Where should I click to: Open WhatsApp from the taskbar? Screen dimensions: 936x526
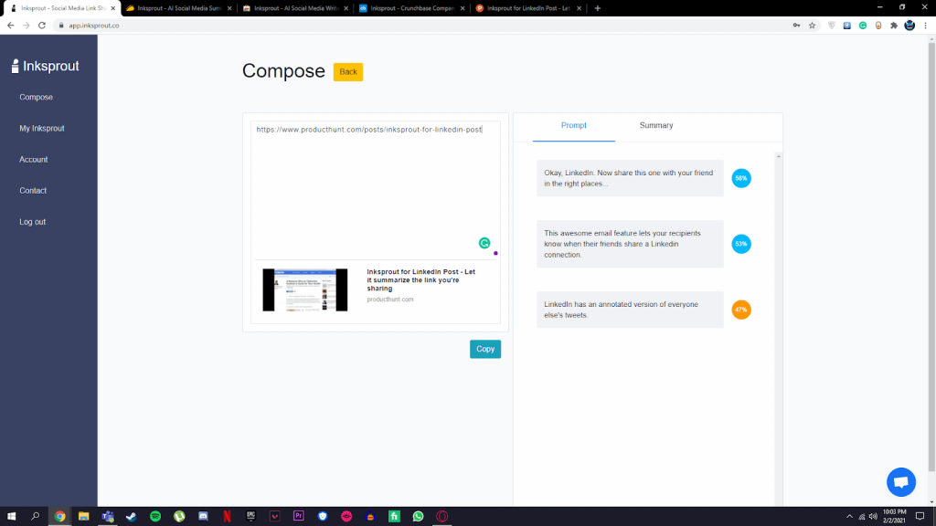pos(418,517)
